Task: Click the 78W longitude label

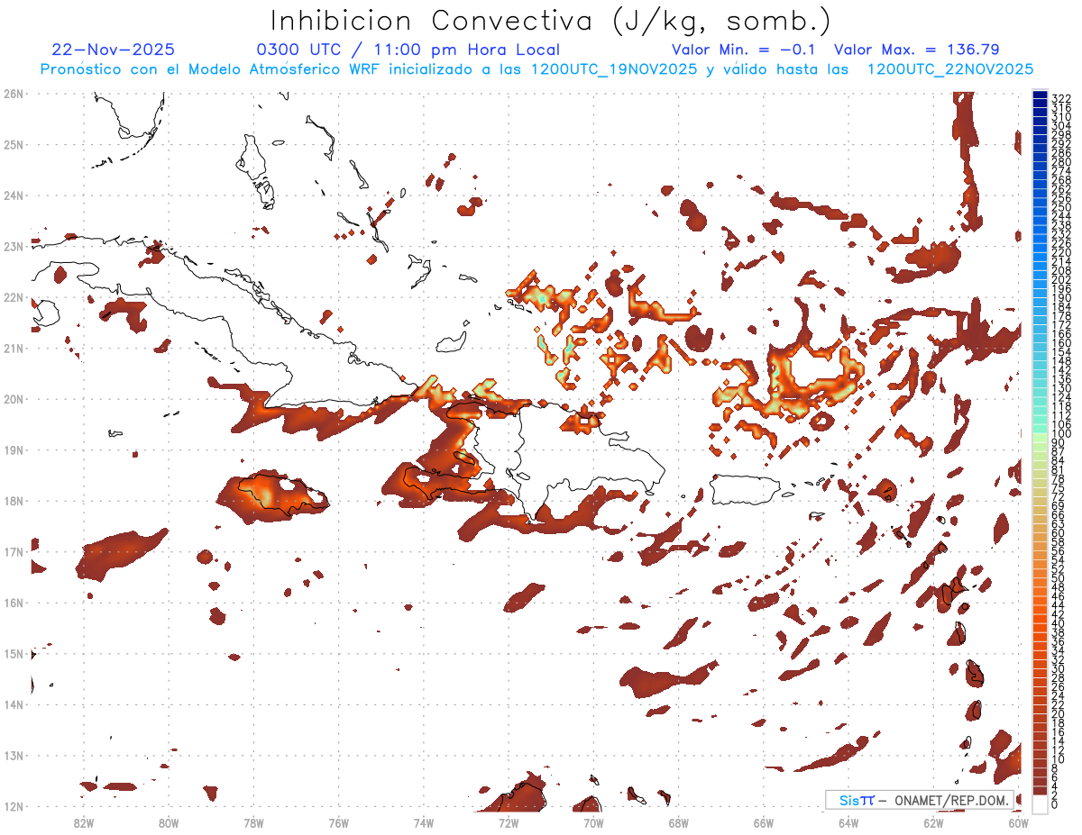Action: (x=253, y=822)
